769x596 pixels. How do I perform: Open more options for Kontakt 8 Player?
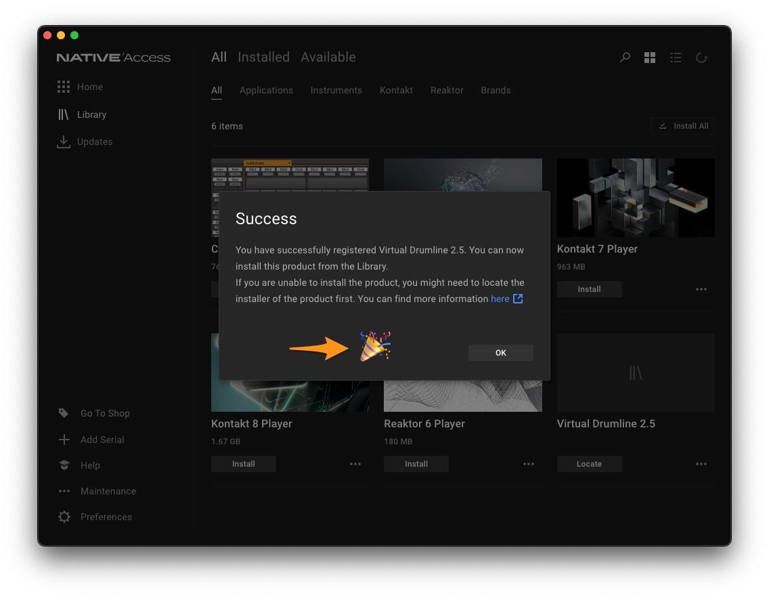point(355,464)
